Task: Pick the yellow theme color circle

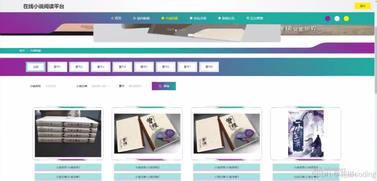Action: (x=346, y=18)
